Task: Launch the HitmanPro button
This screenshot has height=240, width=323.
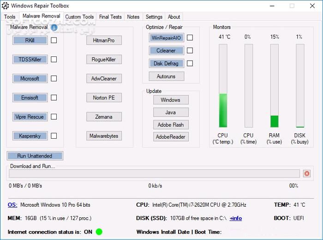Action: coord(104,40)
